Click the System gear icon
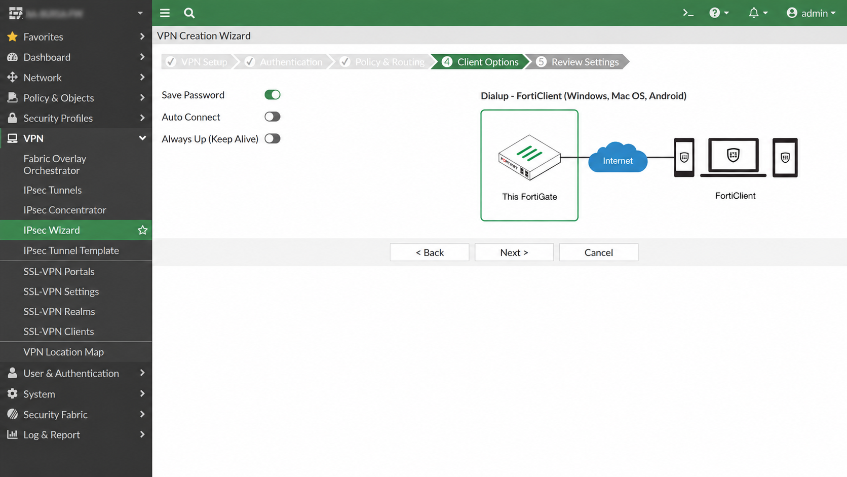 [x=13, y=394]
